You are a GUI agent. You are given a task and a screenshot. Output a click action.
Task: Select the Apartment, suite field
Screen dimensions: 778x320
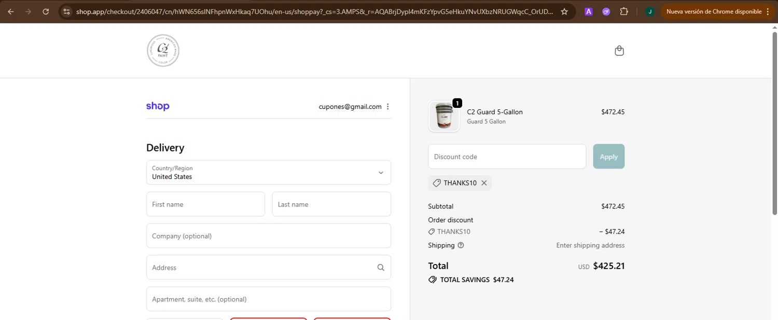[x=269, y=299]
